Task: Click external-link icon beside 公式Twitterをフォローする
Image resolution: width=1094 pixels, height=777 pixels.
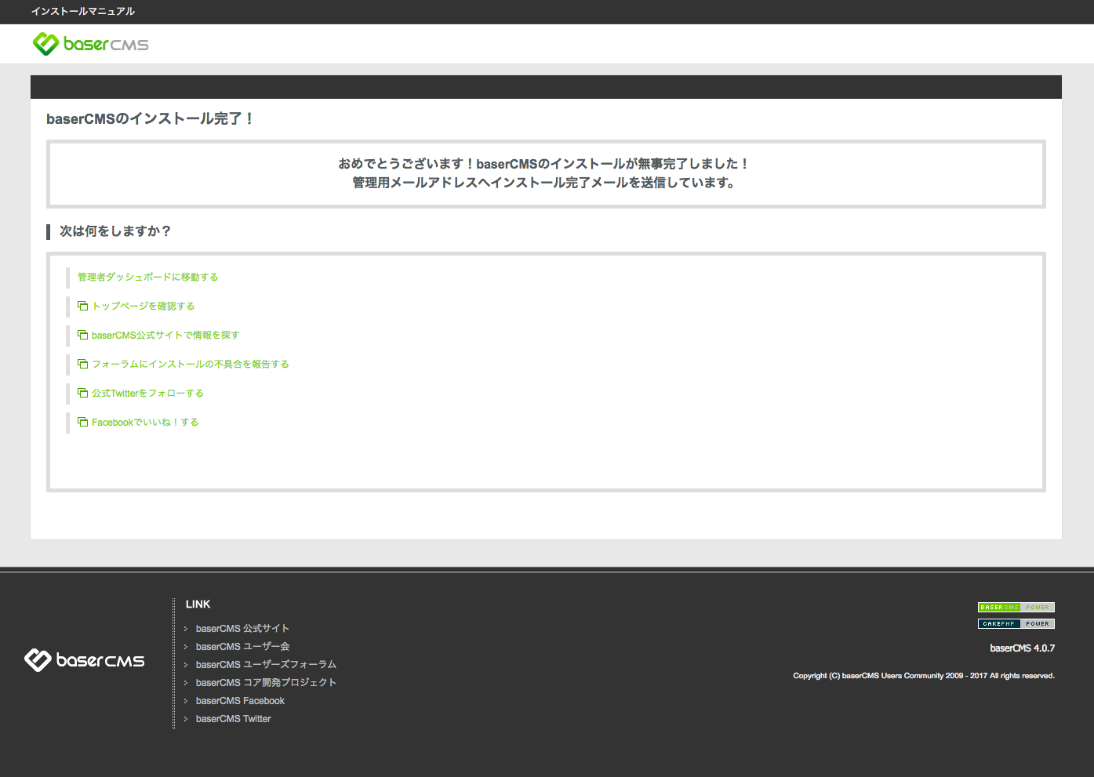Action: tap(82, 393)
